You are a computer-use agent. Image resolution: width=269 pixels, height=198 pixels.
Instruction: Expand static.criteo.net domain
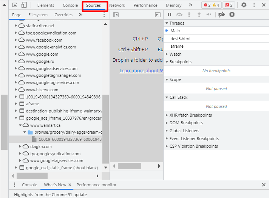pyautogui.click(x=15, y=26)
